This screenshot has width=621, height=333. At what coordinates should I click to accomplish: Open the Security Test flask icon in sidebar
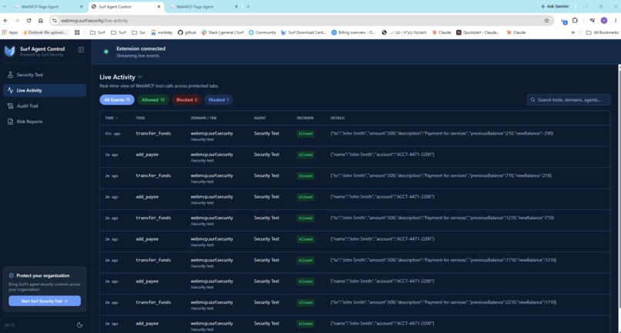tap(10, 75)
